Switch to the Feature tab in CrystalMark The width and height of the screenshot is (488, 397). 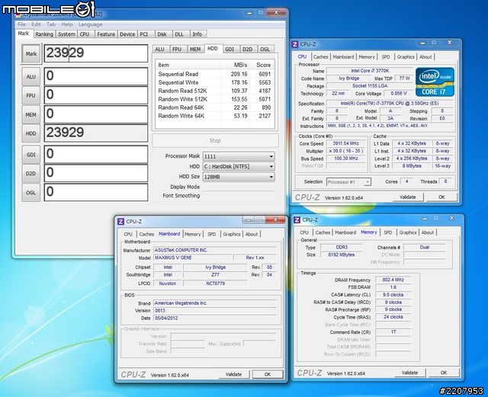(106, 34)
